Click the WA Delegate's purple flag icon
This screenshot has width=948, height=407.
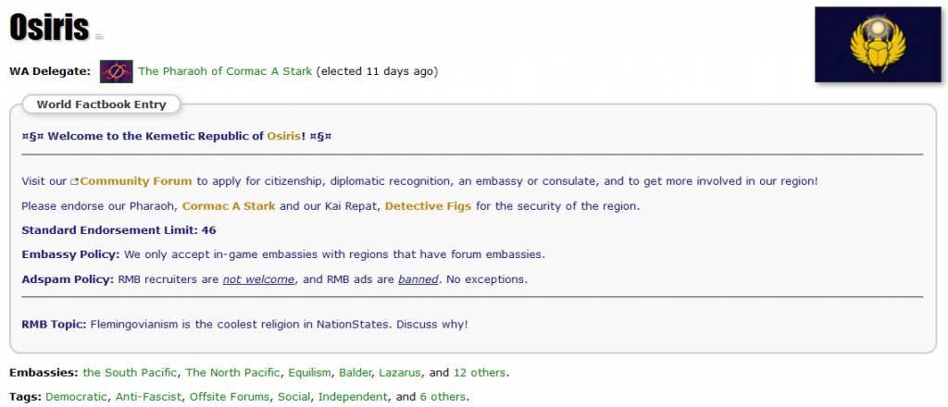pyautogui.click(x=116, y=72)
